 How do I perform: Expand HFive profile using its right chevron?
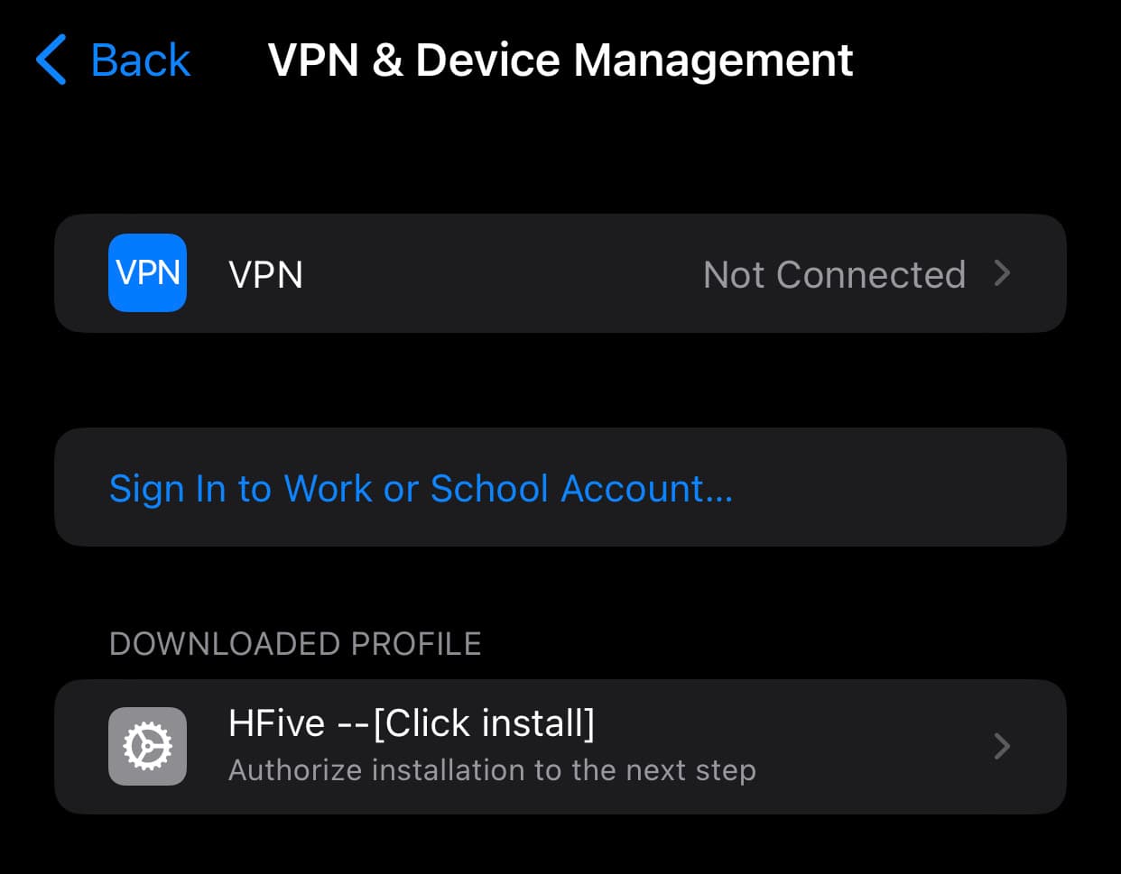tap(1001, 746)
